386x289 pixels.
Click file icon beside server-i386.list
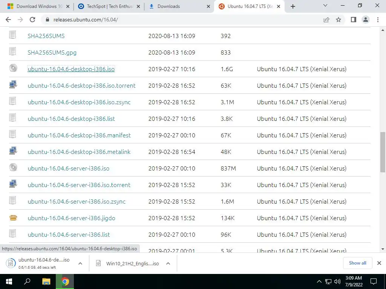pyautogui.click(x=12, y=233)
